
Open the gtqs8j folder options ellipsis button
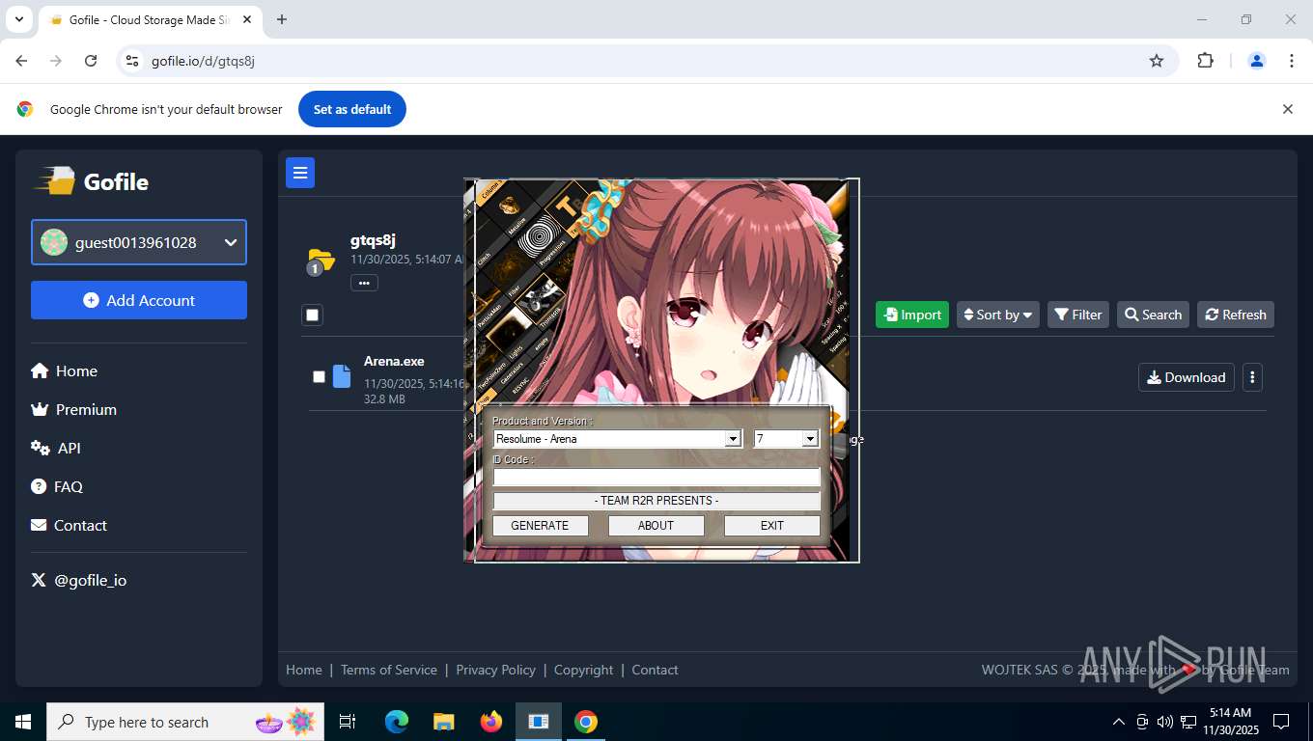pyautogui.click(x=364, y=283)
